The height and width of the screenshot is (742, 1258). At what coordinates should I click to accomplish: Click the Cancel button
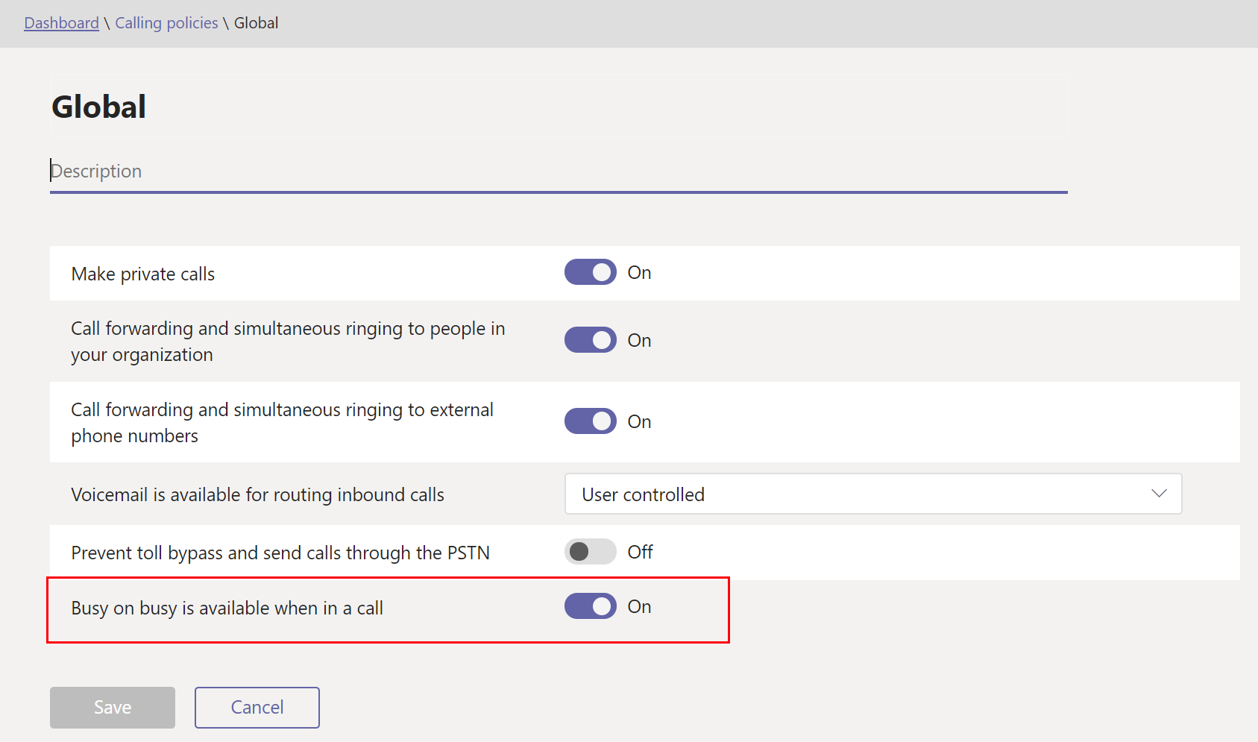coord(257,707)
